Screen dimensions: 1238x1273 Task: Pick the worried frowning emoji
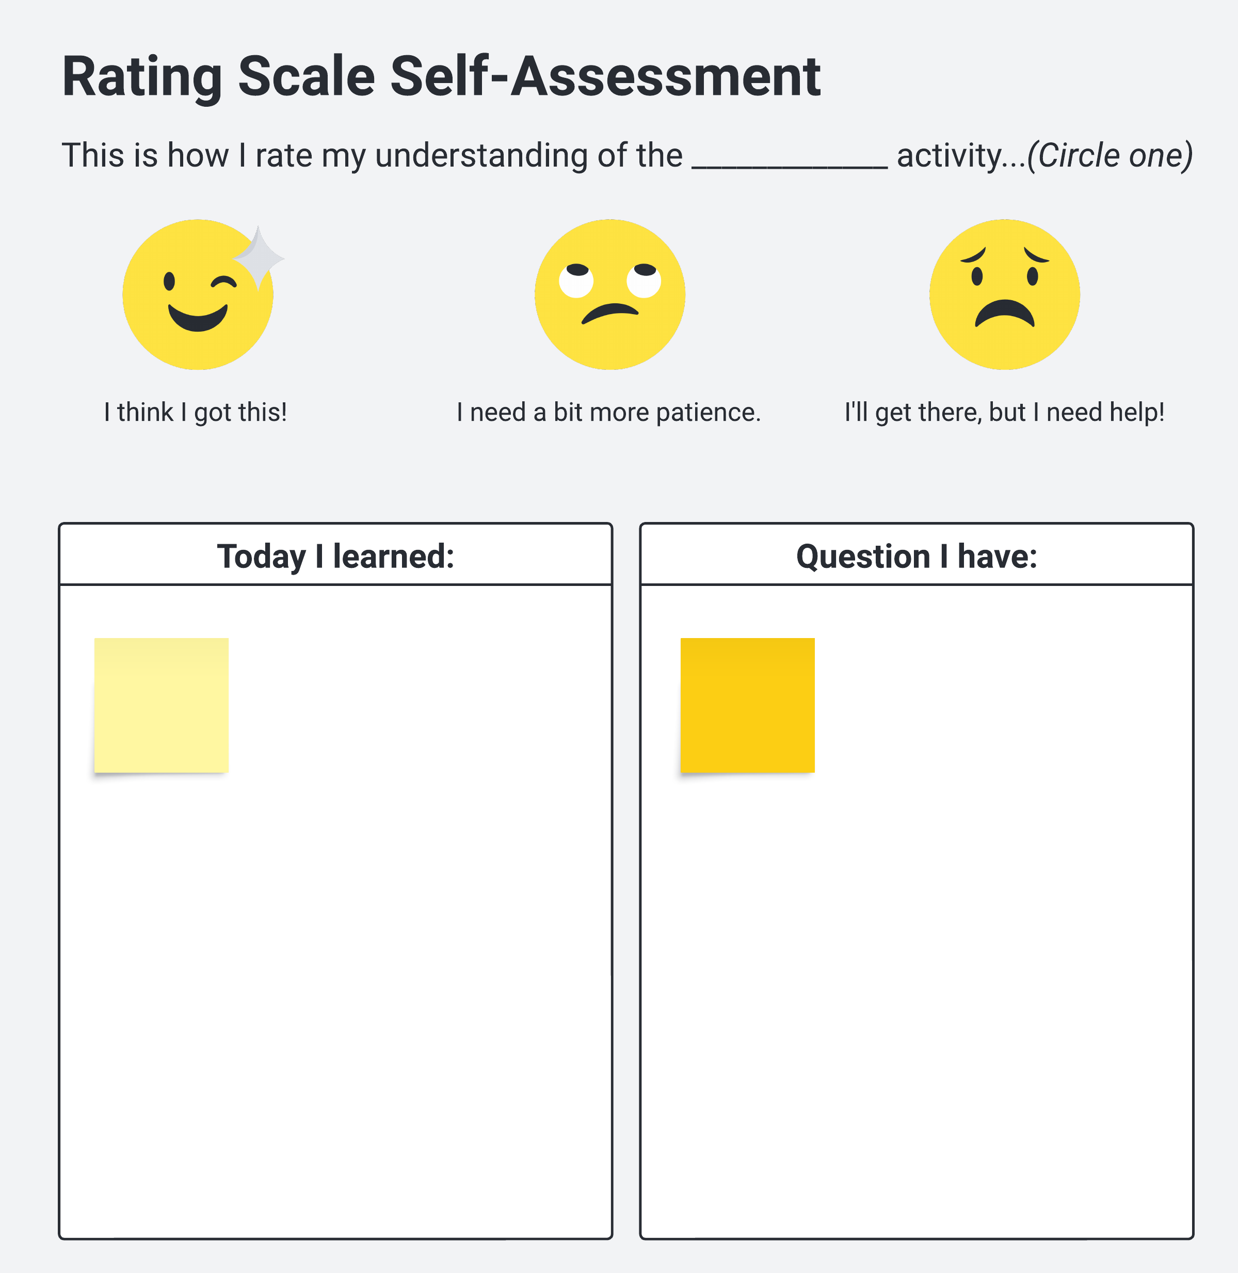tap(1004, 295)
